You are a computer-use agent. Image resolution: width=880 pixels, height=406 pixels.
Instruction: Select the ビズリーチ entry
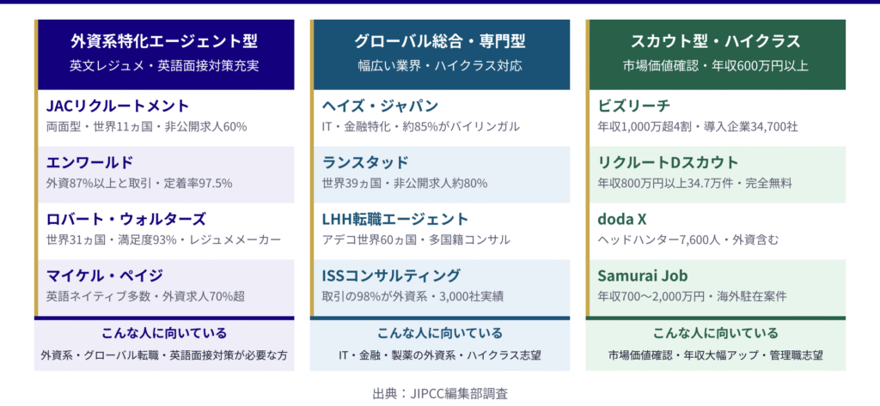pos(633,106)
